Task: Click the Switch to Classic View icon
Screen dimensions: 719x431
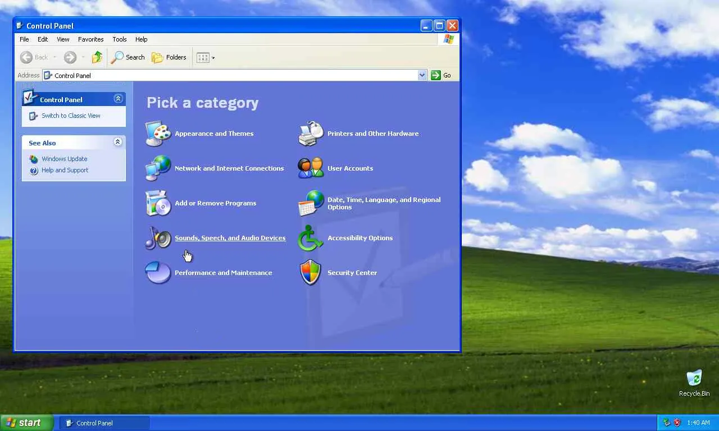Action: click(34, 116)
